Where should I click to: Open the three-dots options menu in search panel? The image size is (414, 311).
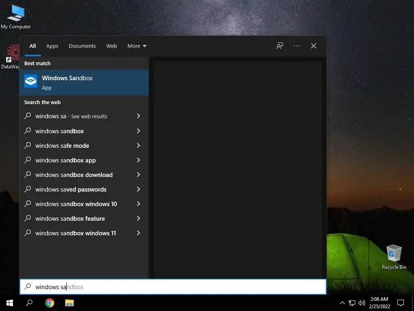tap(296, 46)
